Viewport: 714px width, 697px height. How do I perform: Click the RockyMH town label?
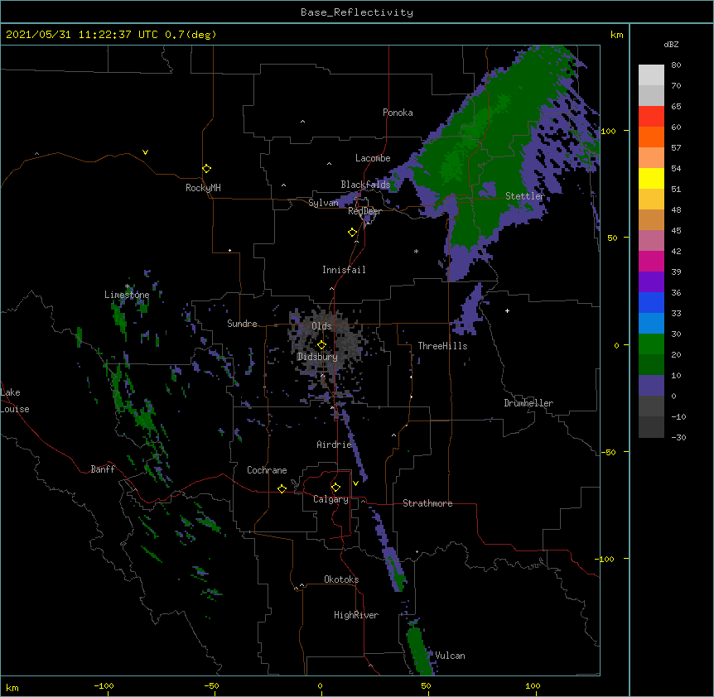[203, 188]
